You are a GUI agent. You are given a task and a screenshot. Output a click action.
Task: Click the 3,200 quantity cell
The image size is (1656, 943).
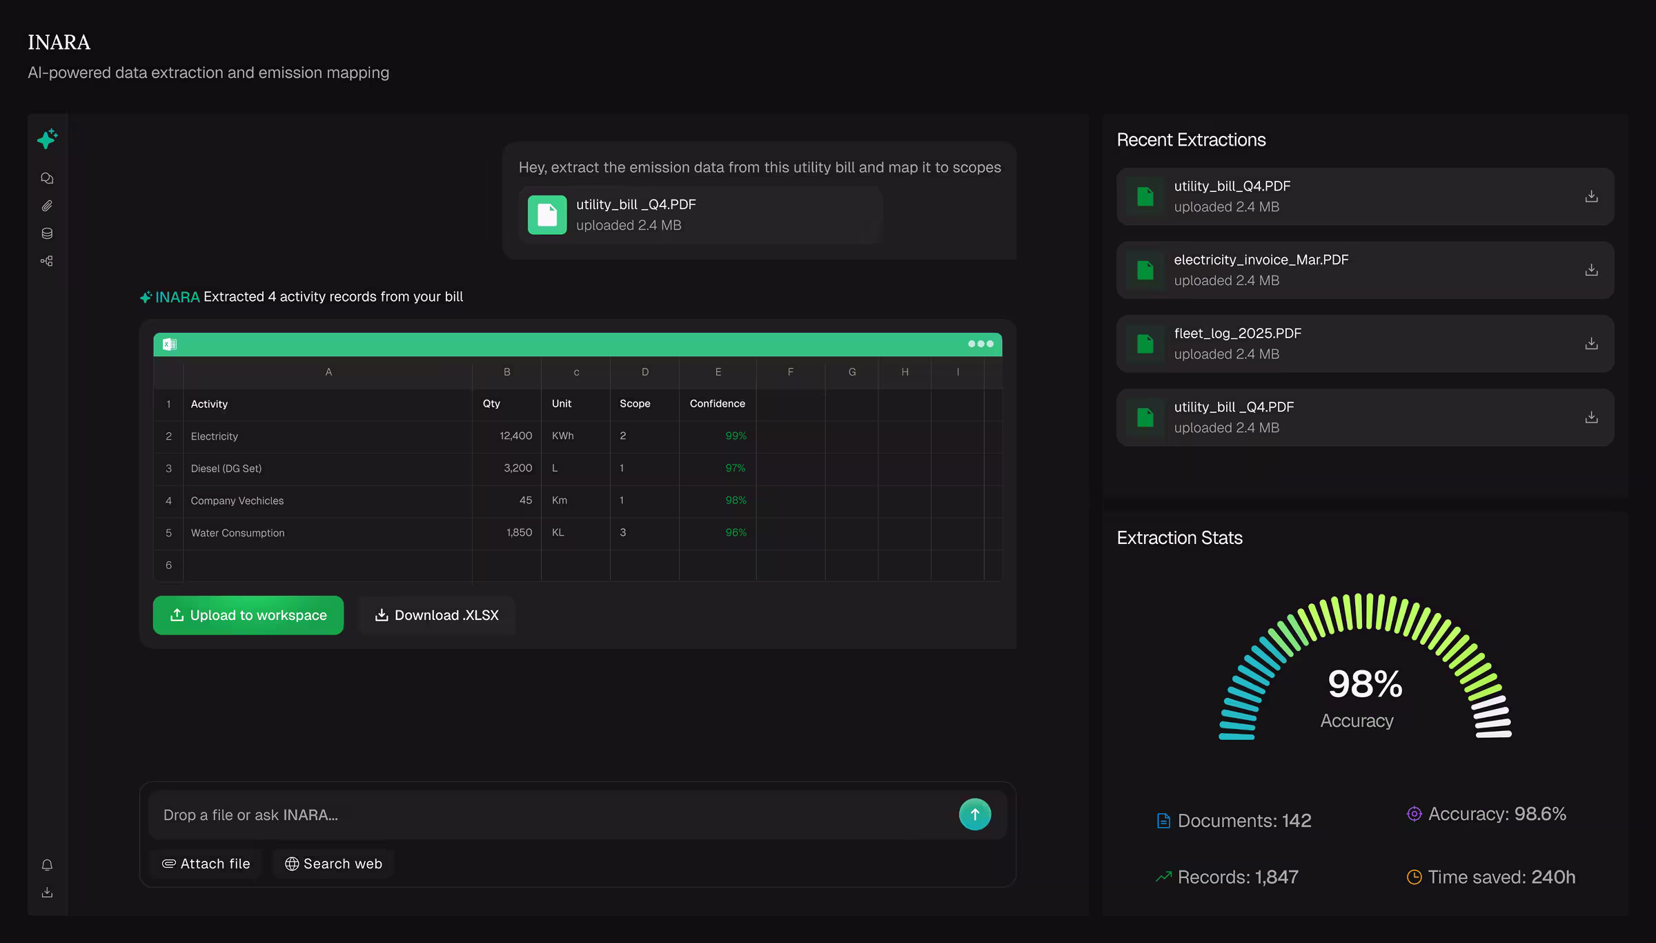(x=507, y=468)
